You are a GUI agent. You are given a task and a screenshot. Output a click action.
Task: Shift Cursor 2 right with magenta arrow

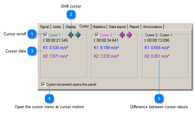(130, 35)
